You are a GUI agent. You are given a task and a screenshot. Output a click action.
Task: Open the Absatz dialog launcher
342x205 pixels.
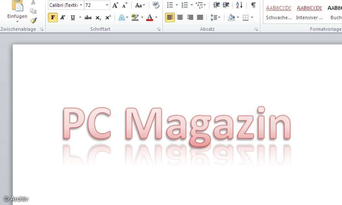[256, 29]
